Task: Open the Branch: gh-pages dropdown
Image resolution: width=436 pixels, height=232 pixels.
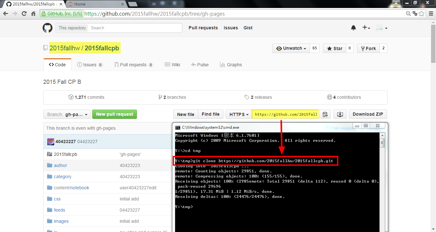Action: tap(67, 114)
